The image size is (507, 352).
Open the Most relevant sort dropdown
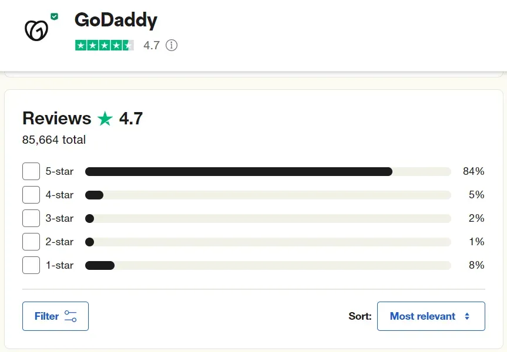pyautogui.click(x=431, y=316)
